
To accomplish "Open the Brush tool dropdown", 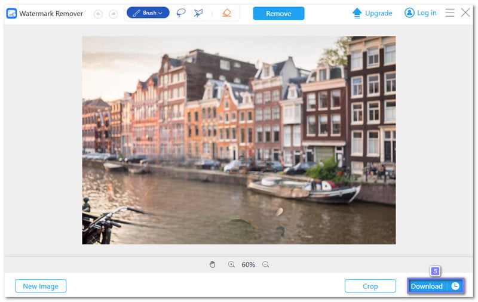I will click(x=148, y=13).
